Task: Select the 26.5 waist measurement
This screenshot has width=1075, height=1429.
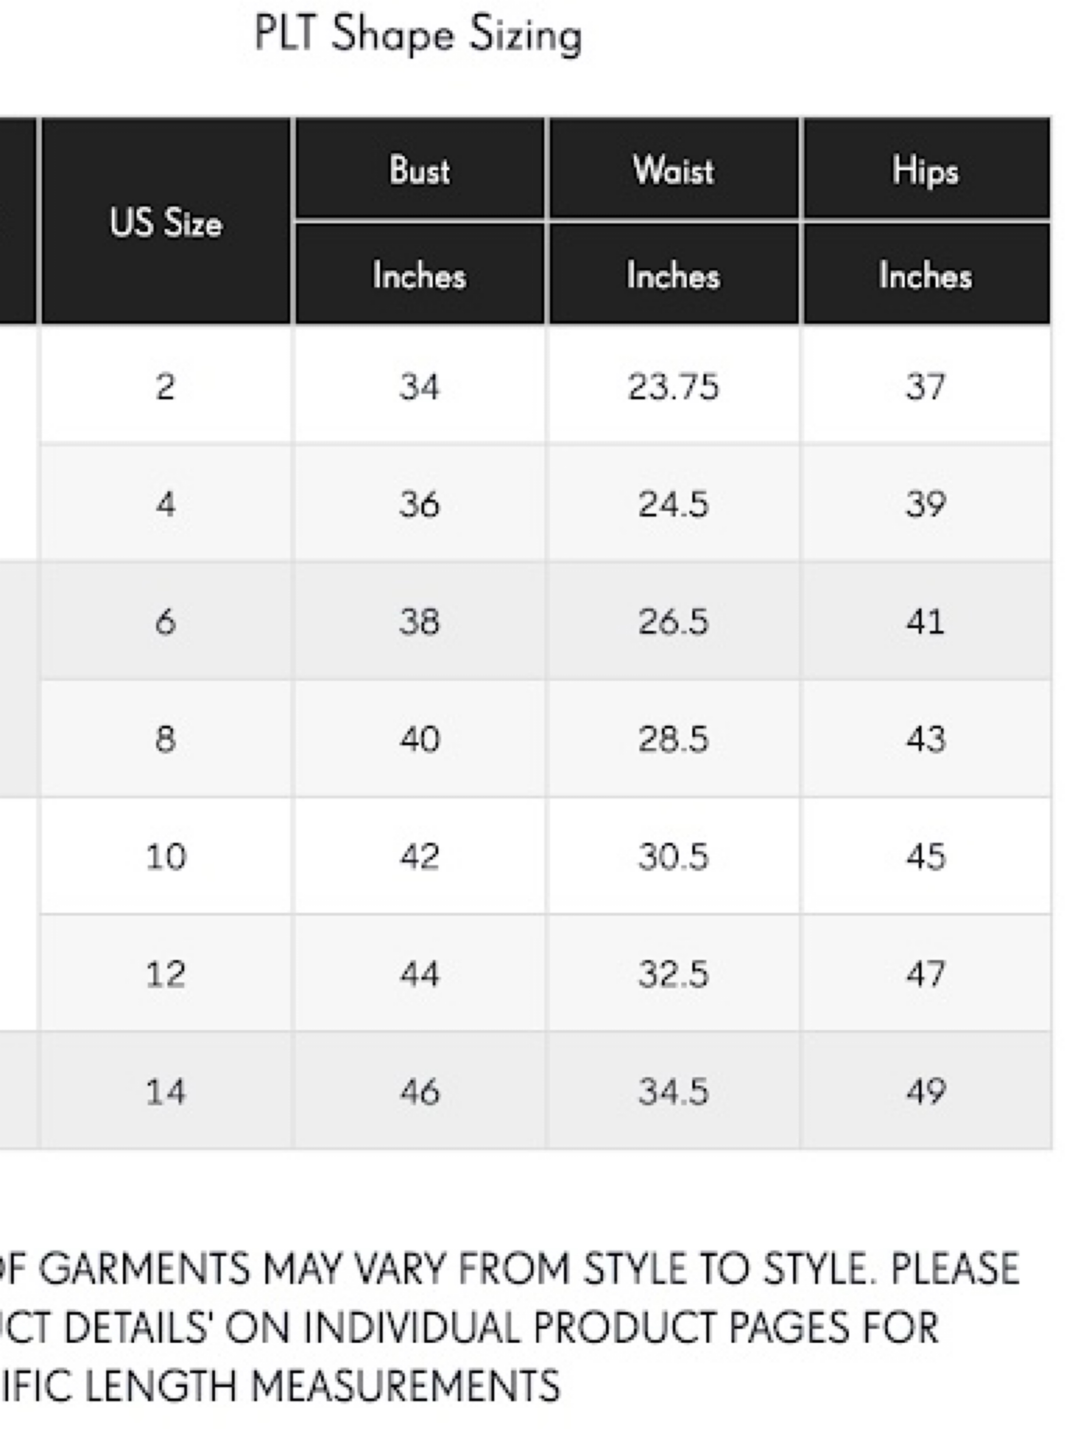Action: 674,620
